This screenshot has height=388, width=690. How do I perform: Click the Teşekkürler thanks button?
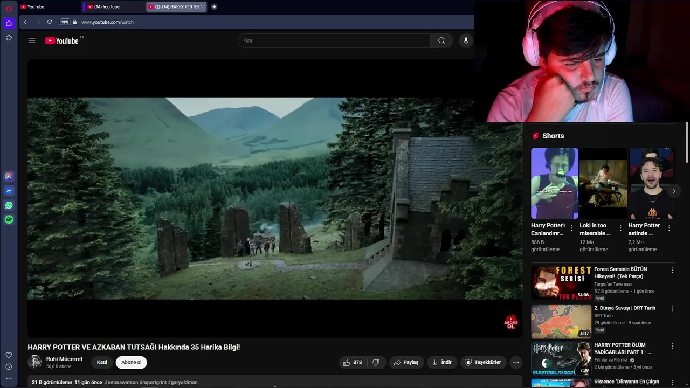click(x=483, y=362)
